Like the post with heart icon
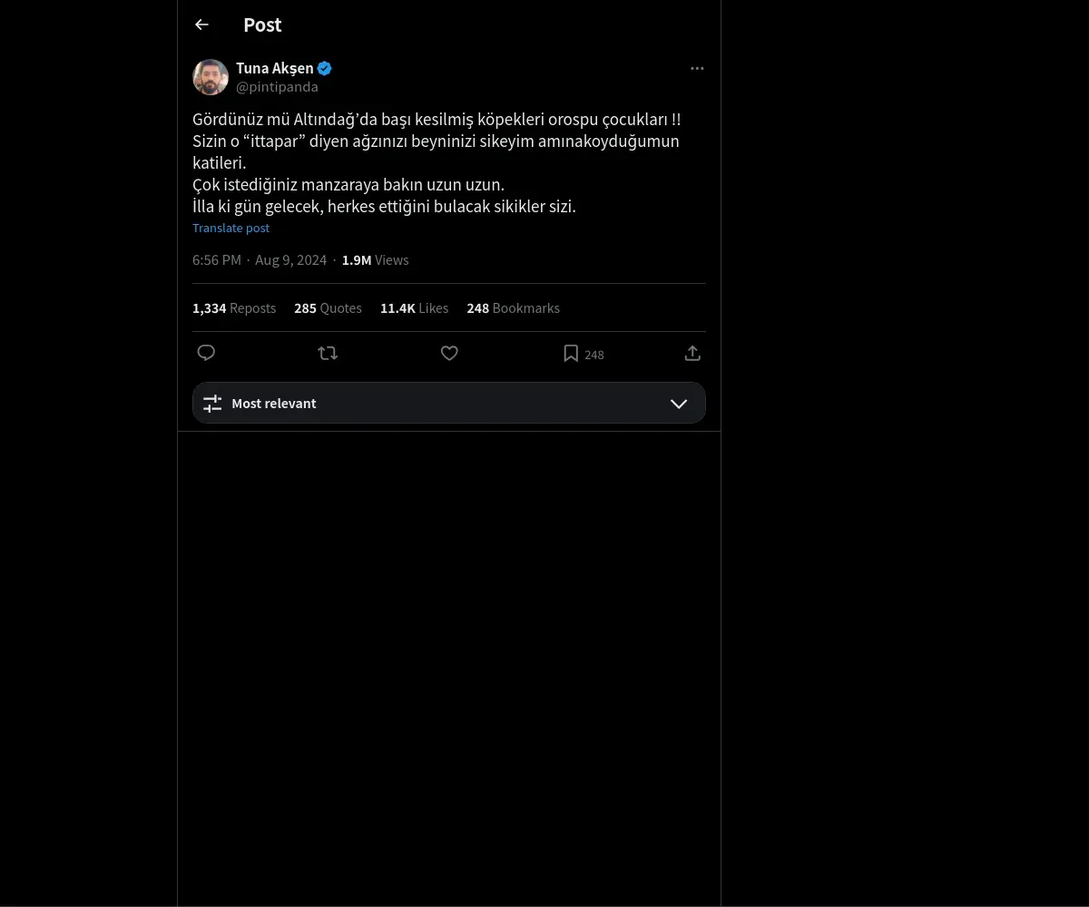 tap(449, 353)
